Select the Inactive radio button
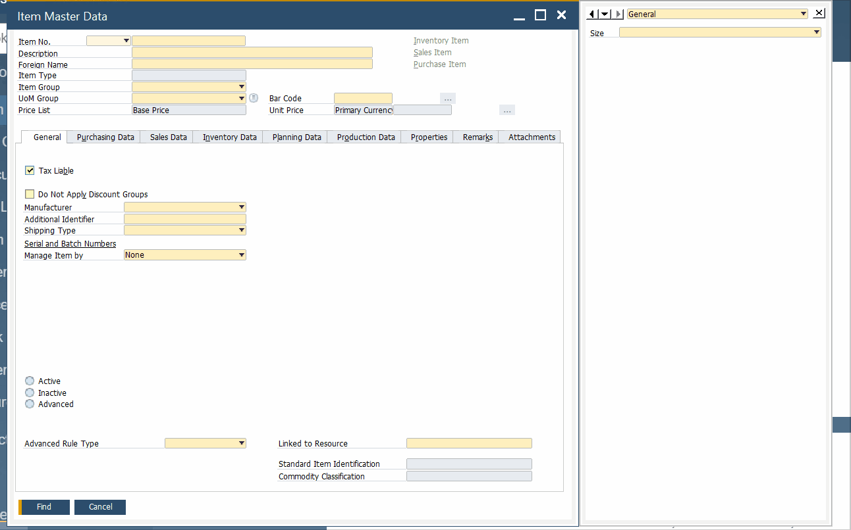The width and height of the screenshot is (851, 530). click(x=29, y=392)
